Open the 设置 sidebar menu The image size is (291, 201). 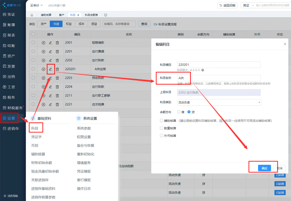(9, 118)
